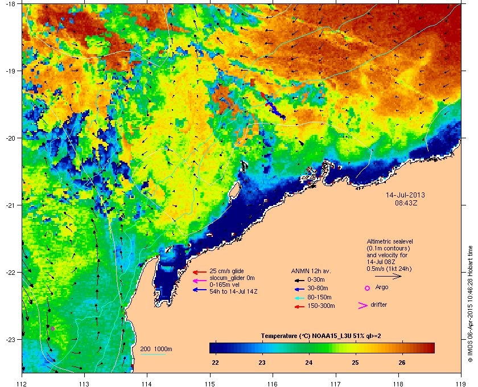
Task: Click the 'drifter' legend label
Action: coord(379,304)
